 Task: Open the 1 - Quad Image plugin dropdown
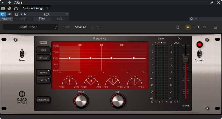click(35, 8)
